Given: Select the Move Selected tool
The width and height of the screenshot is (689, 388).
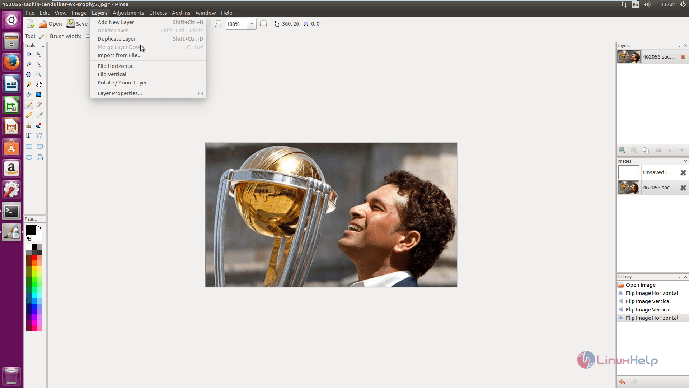Looking at the screenshot, I should [39, 55].
